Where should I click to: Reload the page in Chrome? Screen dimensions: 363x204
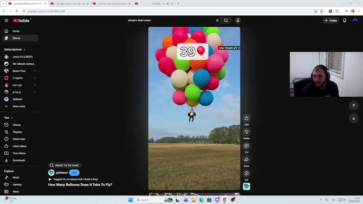17,11
